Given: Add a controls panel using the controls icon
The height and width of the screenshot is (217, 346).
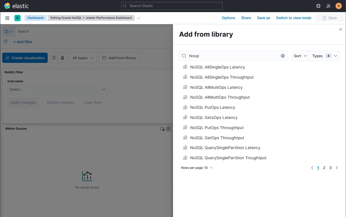Looking at the screenshot, I should coord(62,58).
